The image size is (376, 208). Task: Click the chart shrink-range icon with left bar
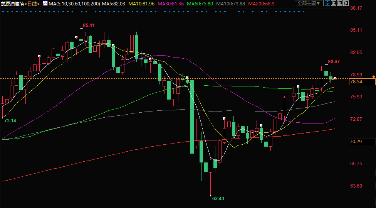click(x=334, y=3)
